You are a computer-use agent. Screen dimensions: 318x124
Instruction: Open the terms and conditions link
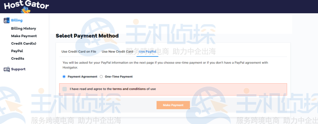pos(129,89)
